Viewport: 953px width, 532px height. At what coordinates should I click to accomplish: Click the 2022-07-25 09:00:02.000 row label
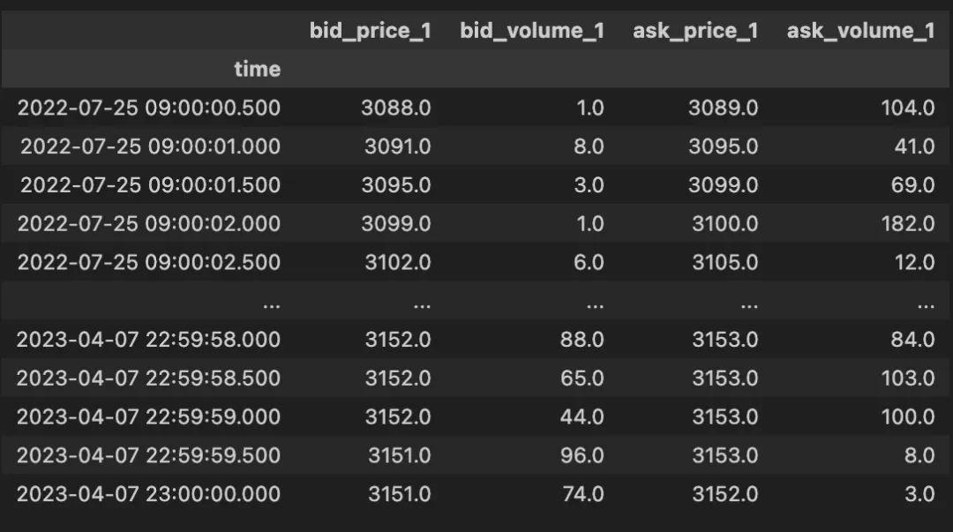pos(148,224)
